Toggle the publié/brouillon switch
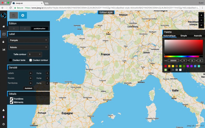 pos(39,28)
